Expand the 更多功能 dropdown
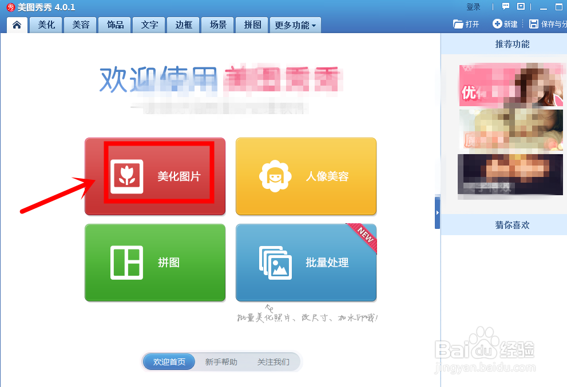567x387 pixels. pos(295,25)
